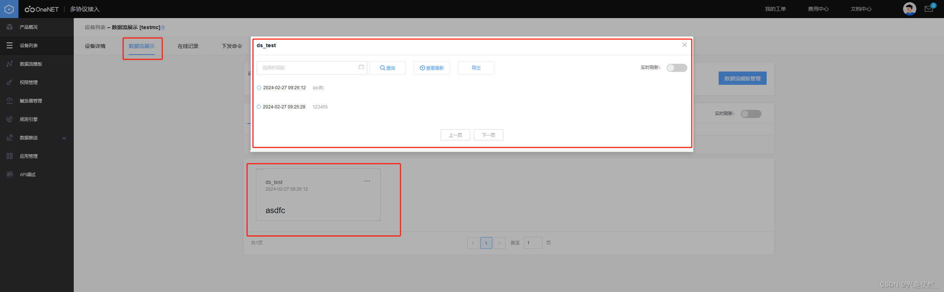Click the 查询 search button
This screenshot has width=944, height=292.
point(388,68)
